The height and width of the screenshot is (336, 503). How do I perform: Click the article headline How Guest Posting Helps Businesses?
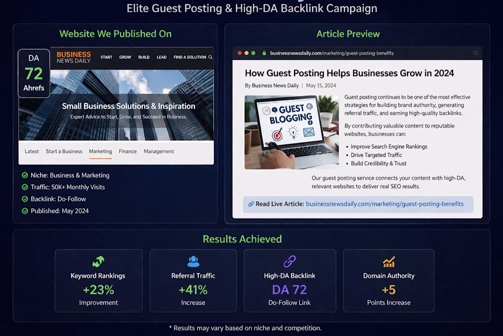point(349,73)
